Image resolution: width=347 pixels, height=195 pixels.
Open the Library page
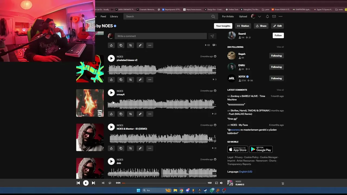click(114, 17)
